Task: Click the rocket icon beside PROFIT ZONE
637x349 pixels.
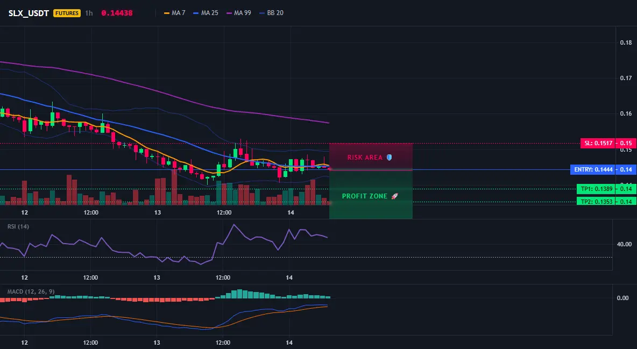Action: 394,196
